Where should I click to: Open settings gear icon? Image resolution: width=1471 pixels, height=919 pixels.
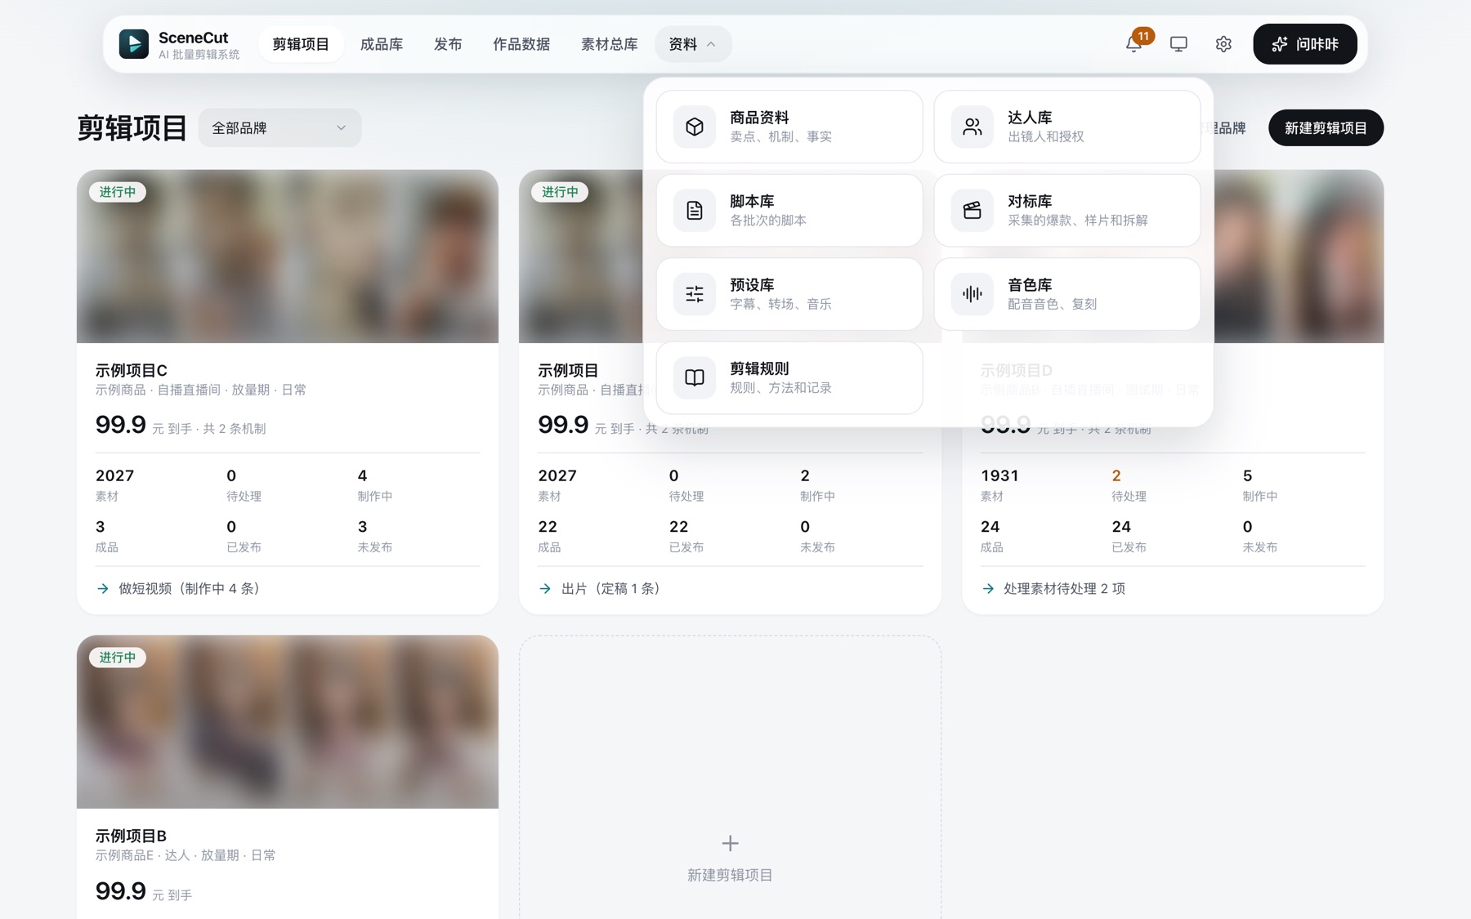coord(1223,44)
